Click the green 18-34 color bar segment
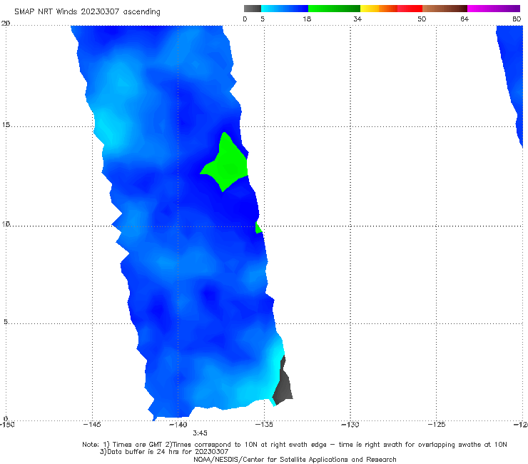 tap(334, 9)
